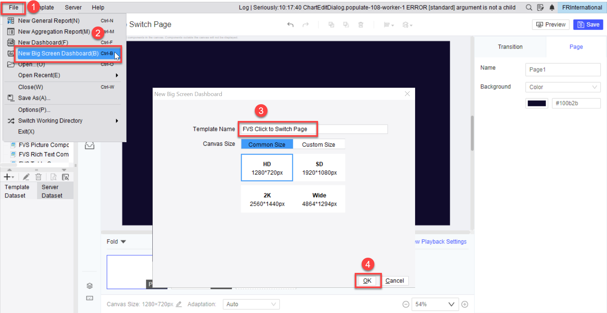Undo the last action

tap(290, 25)
